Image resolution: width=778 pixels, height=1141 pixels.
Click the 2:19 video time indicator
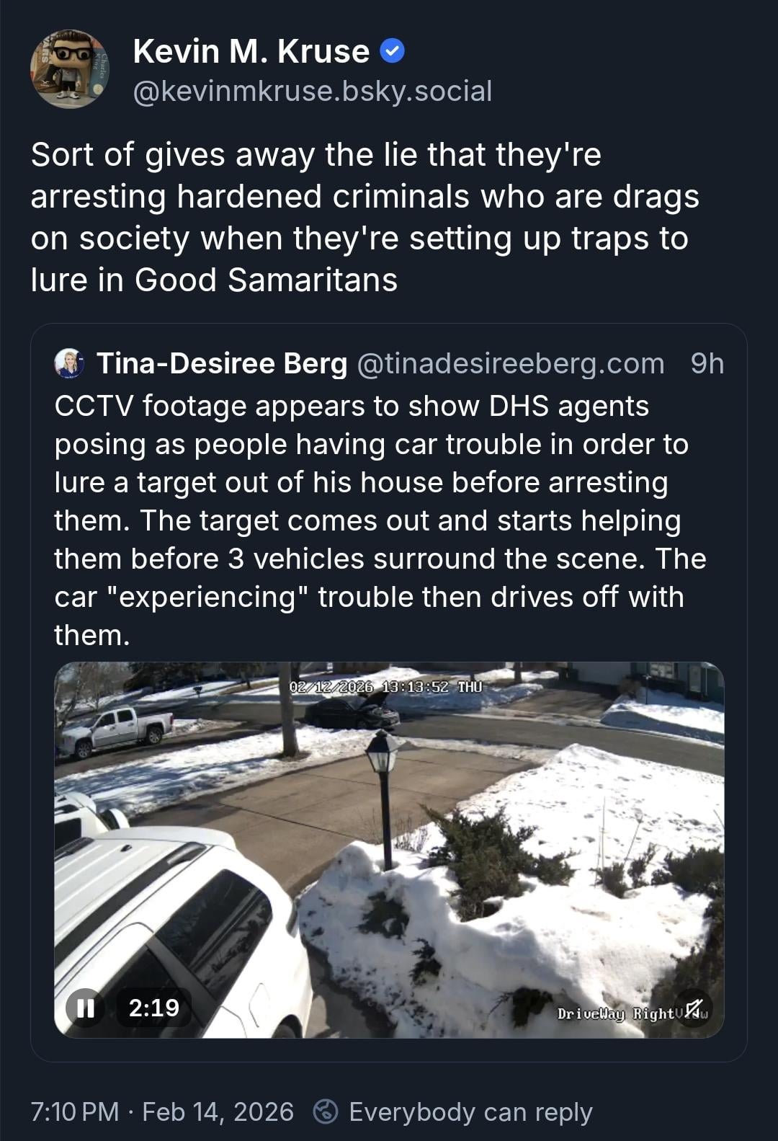[154, 1007]
